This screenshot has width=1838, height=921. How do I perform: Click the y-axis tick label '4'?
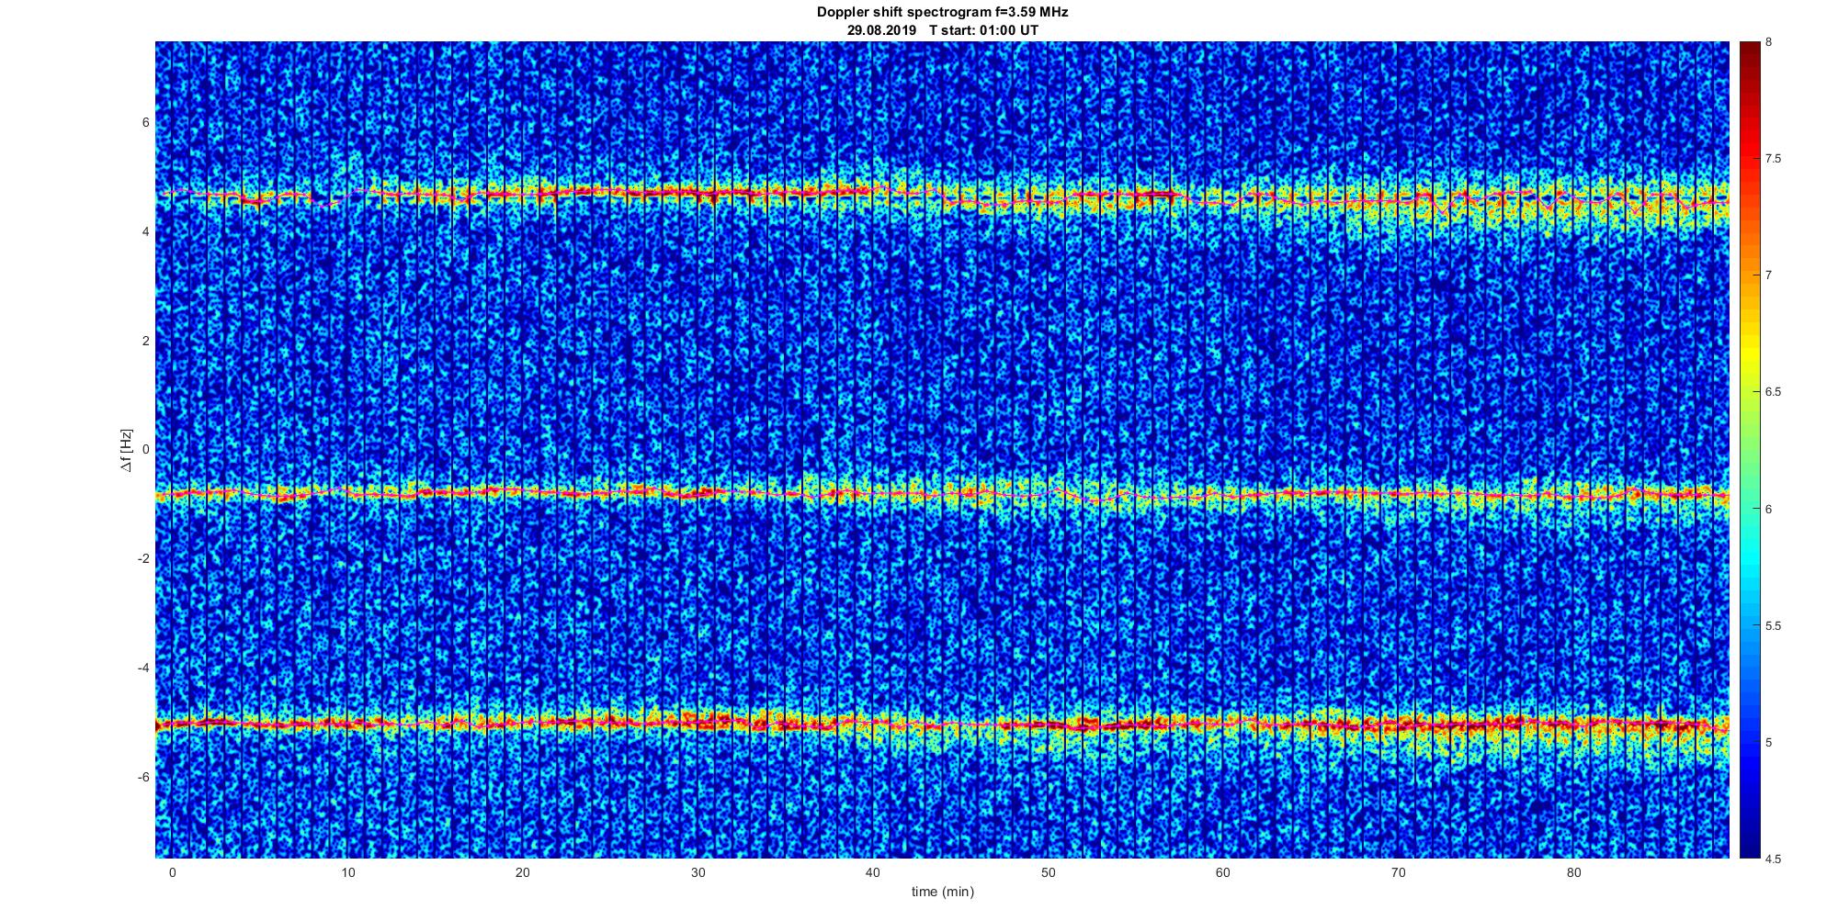pos(146,231)
